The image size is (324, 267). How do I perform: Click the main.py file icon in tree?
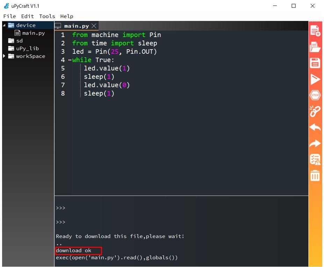pos(17,33)
